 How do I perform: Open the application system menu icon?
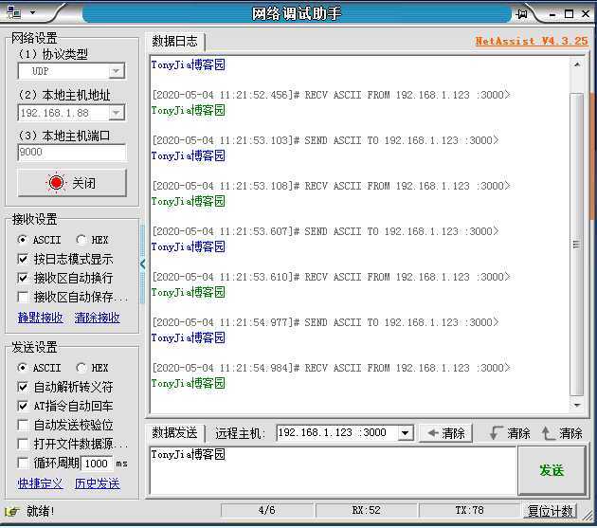(x=13, y=12)
